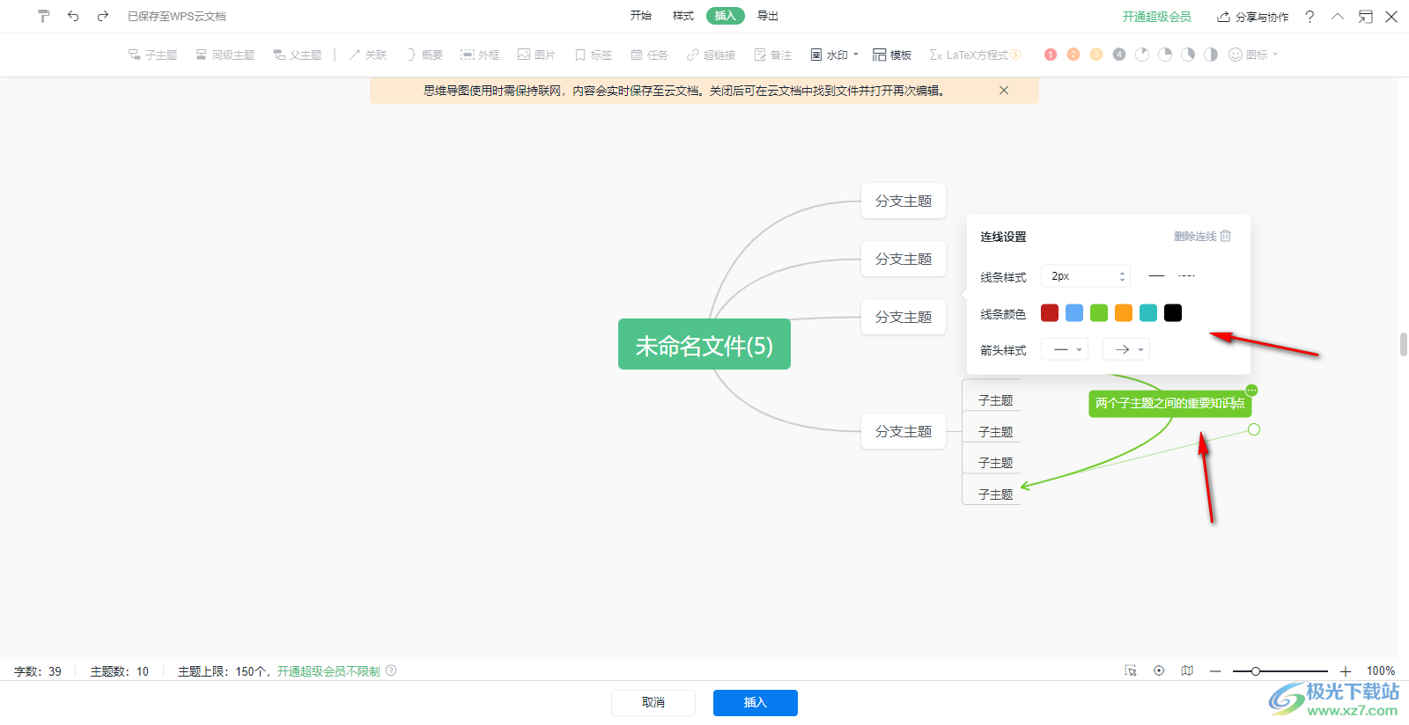
Task: Redo the last action
Action: 103,16
